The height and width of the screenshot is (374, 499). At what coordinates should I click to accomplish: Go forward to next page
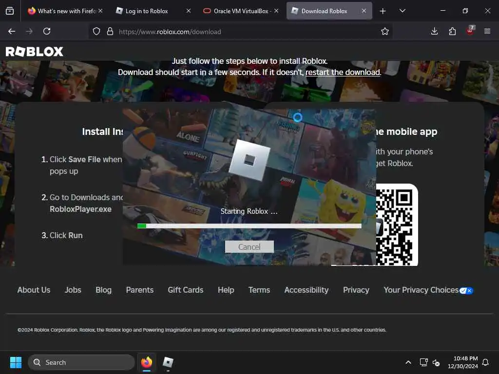point(29,31)
